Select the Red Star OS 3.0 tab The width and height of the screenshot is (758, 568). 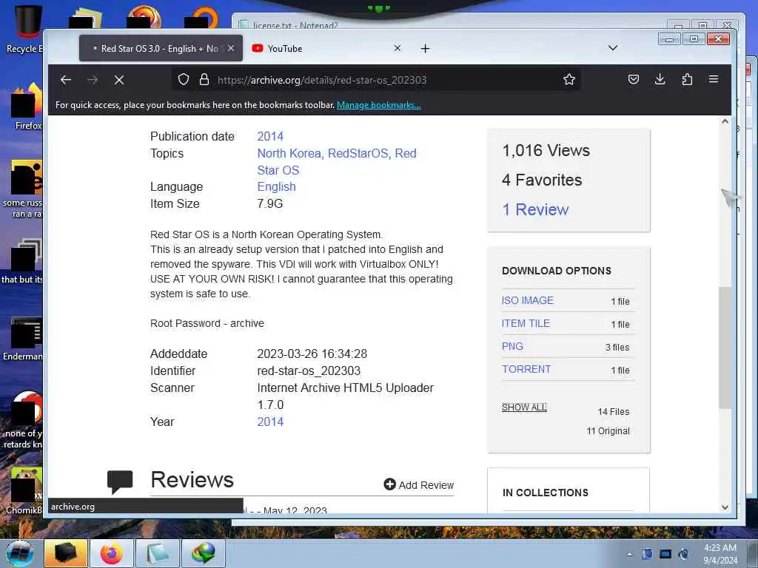[x=161, y=48]
